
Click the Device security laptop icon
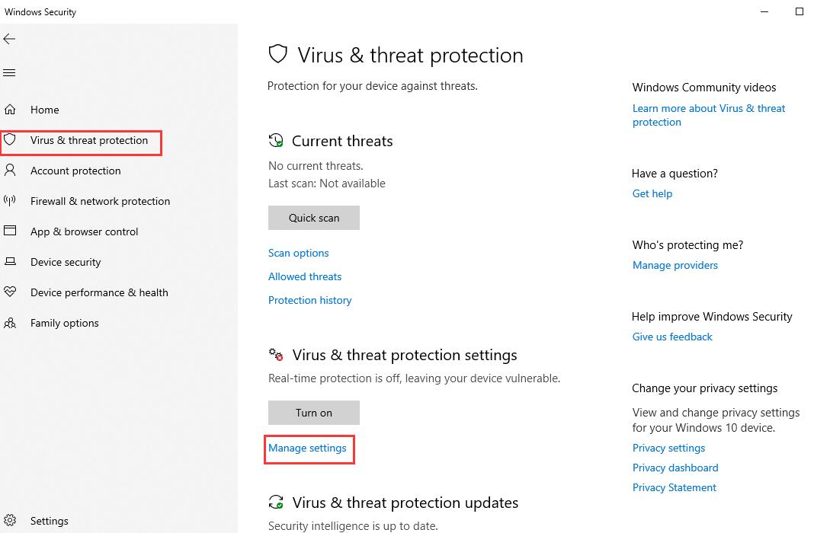[10, 261]
